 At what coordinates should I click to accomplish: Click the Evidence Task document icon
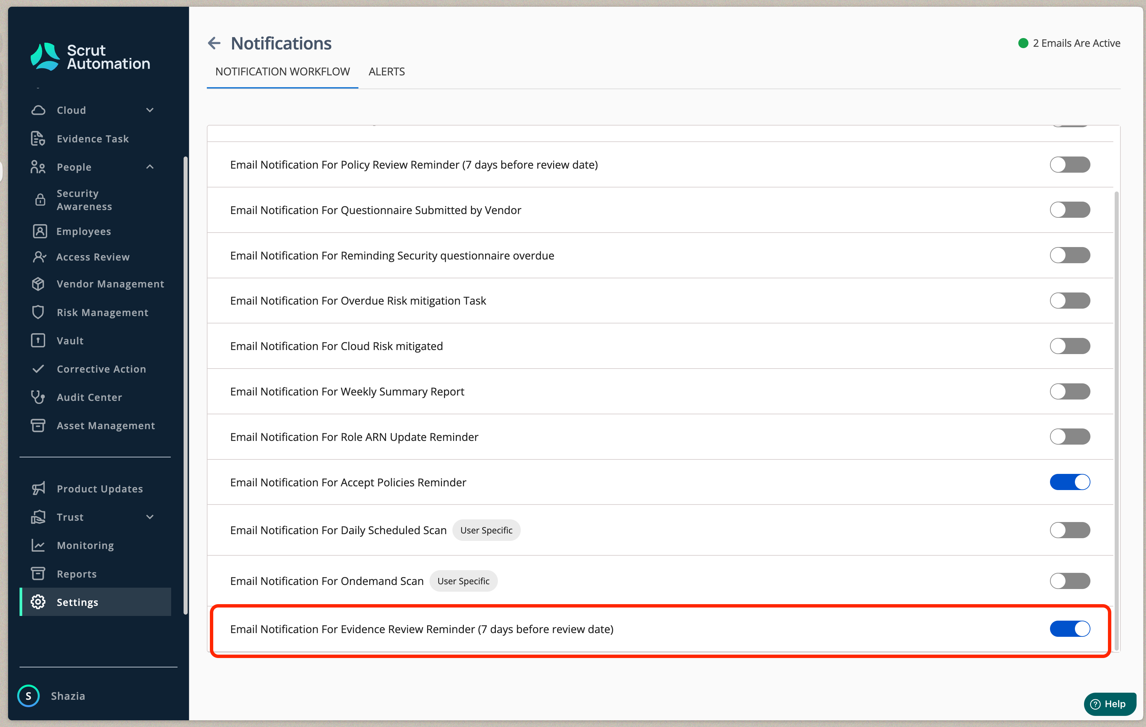point(38,138)
